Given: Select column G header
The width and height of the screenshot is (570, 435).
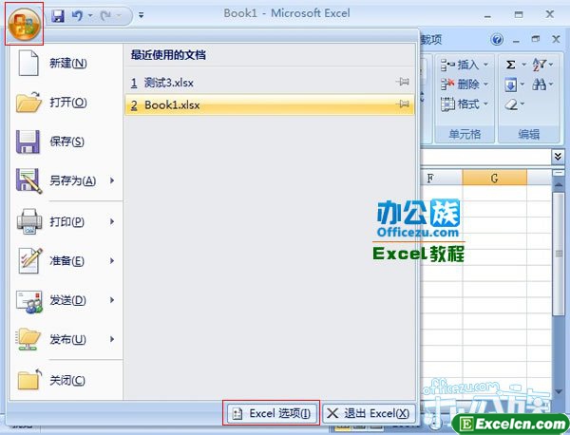Looking at the screenshot, I should (x=494, y=178).
